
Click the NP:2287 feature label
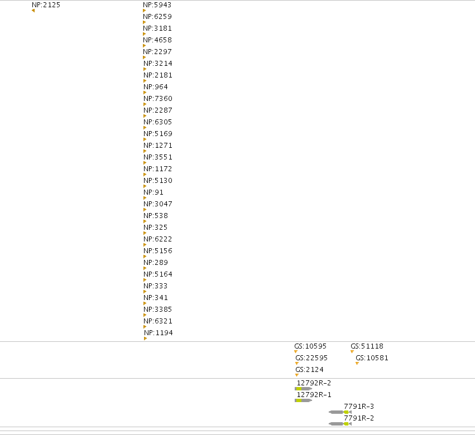coord(158,110)
